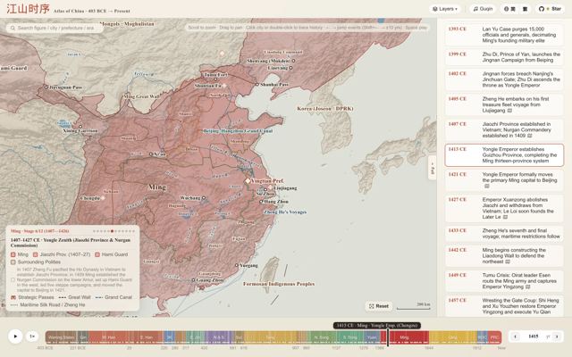The image size is (572, 357).
Task: Click the Hang Zhou city marker
Action: click(x=261, y=201)
